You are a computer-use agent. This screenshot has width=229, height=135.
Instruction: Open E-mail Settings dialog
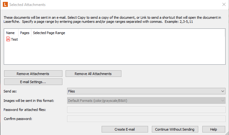(x=33, y=82)
